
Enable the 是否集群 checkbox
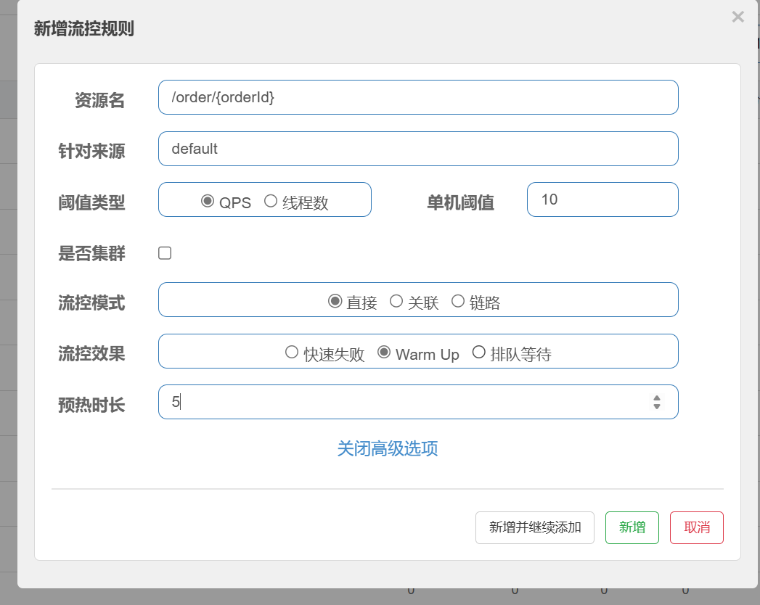[165, 253]
